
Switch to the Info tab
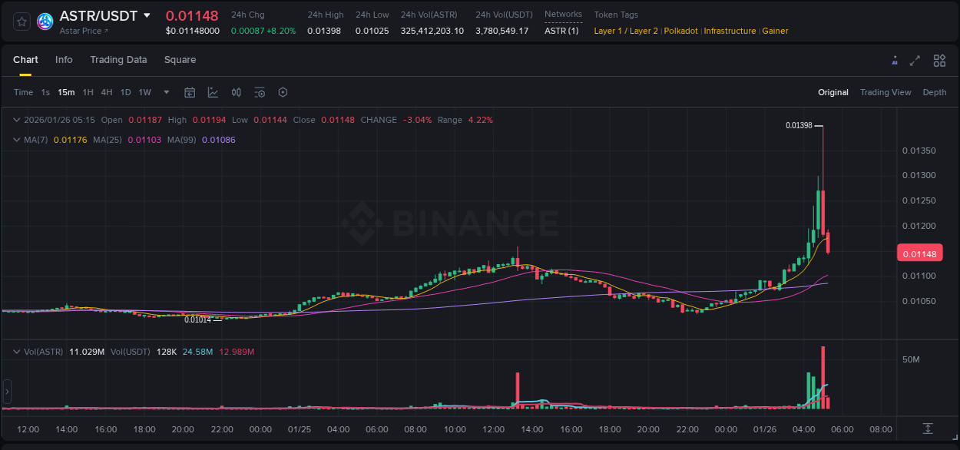64,60
